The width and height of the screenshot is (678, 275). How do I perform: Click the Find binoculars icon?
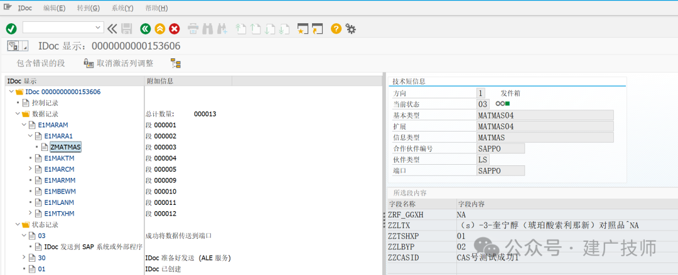[x=208, y=29]
